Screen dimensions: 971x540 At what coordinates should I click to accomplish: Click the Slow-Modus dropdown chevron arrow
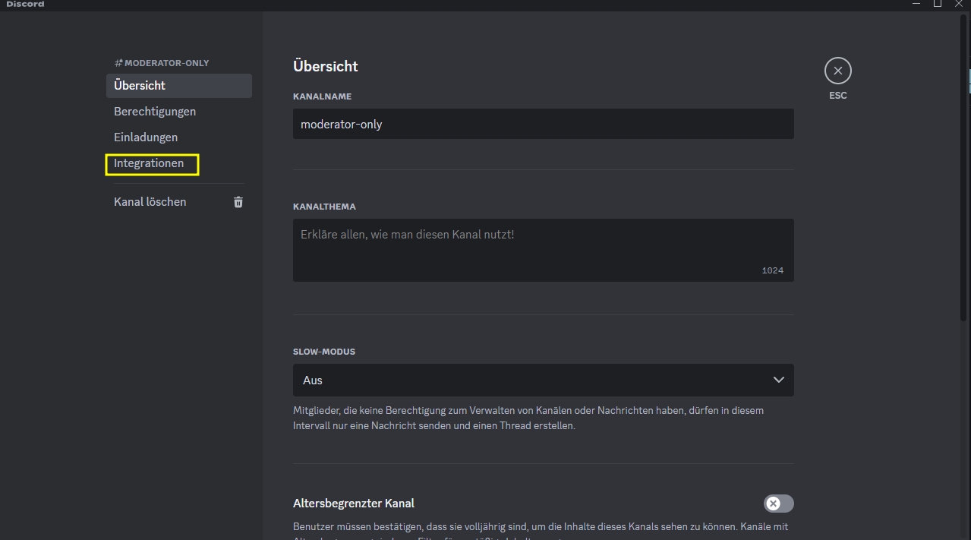pos(778,380)
